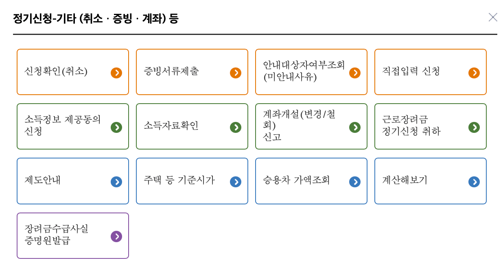Click the arrow icon on 안내대상자여부조회
The image size is (503, 269).
356,72
